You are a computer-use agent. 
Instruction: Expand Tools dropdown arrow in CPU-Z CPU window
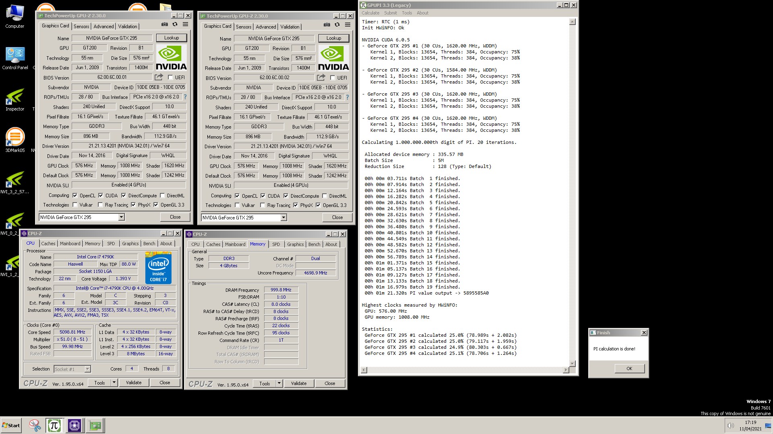coord(114,383)
